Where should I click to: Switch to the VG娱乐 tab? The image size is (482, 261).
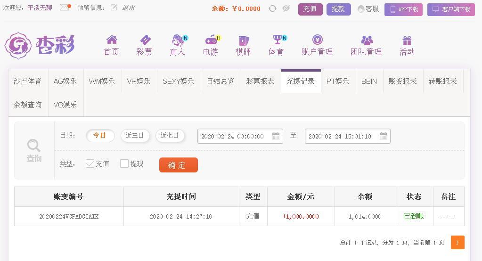[65, 105]
